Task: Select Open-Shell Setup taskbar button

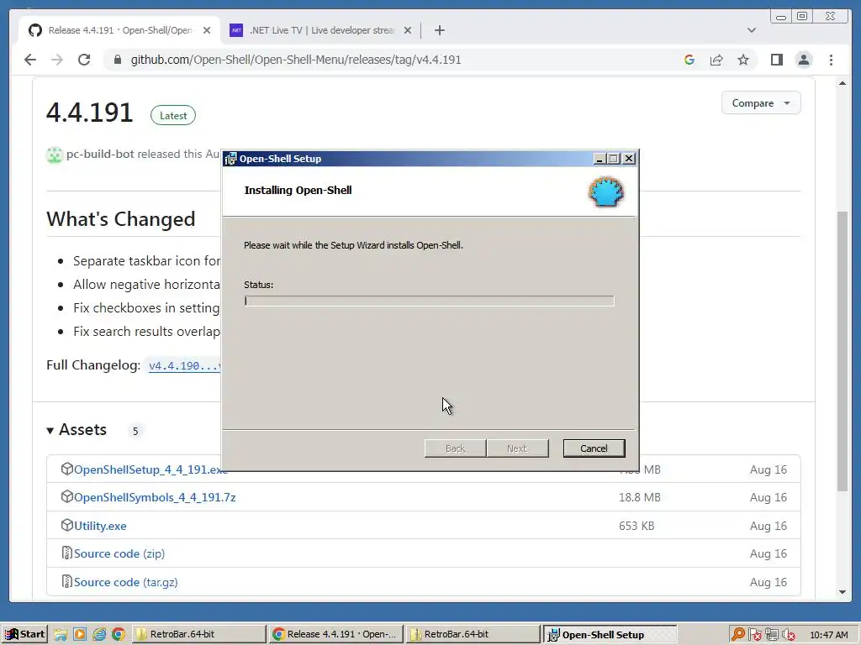Action: (610, 635)
